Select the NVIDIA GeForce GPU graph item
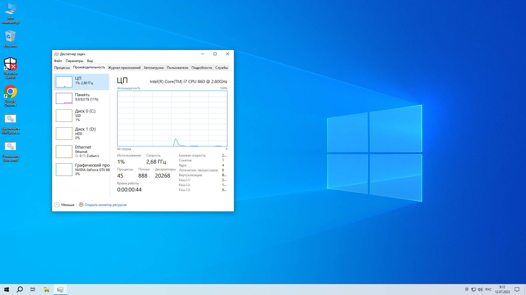Viewport: 526px width, 295px height. (64, 169)
